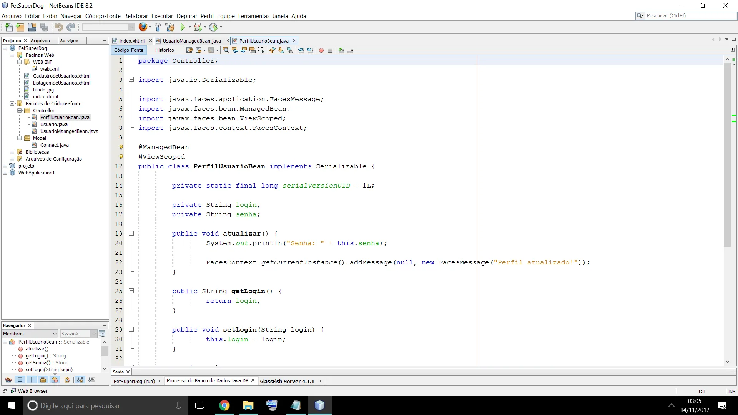Clean and build with hammer-and-broom icon
This screenshot has height=415, width=738.
click(x=170, y=27)
